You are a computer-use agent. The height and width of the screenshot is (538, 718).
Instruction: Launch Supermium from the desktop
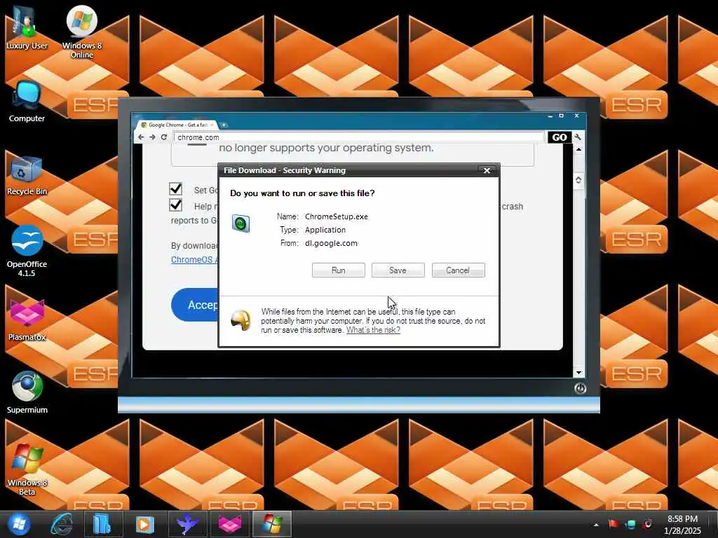point(27,392)
